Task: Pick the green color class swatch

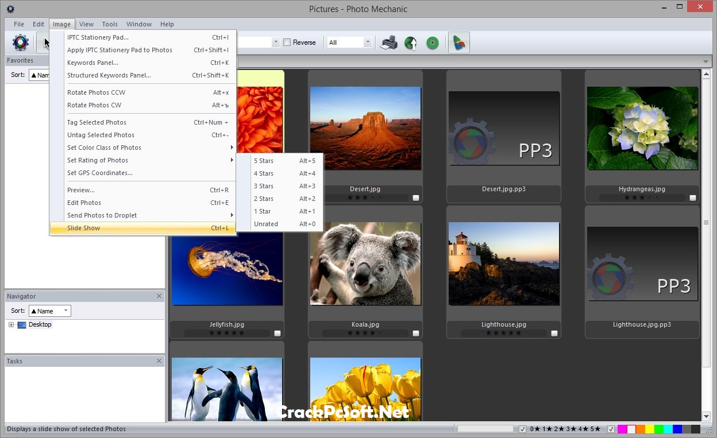Action: (659, 429)
